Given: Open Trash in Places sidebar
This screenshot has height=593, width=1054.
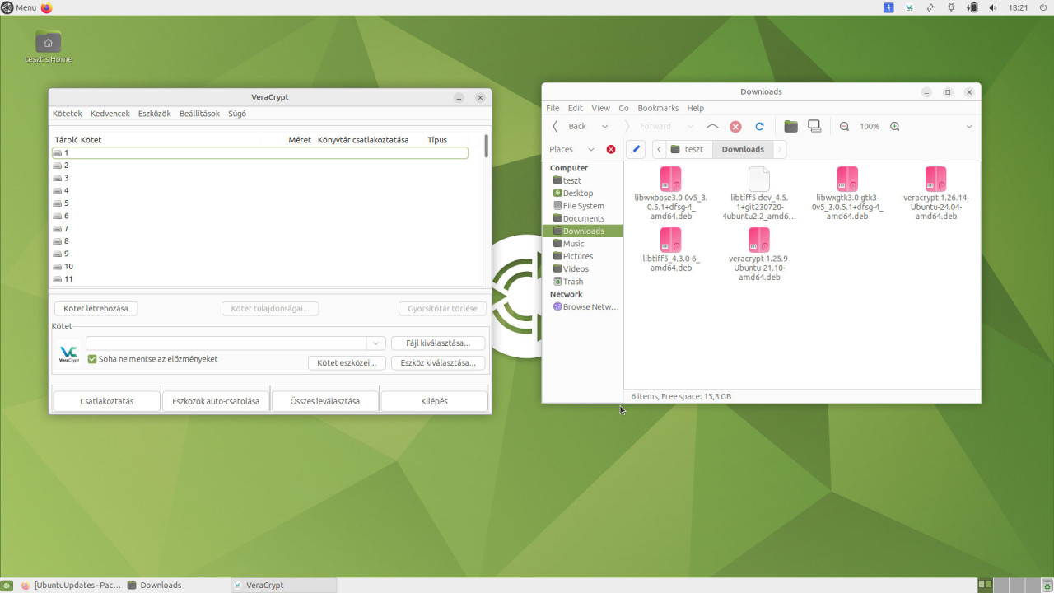Looking at the screenshot, I should (572, 282).
